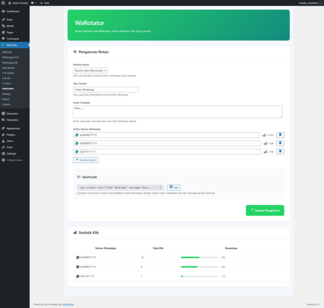The image size is (324, 308).
Task: Edit the number field 62871011117
Action: pyautogui.click(x=167, y=152)
